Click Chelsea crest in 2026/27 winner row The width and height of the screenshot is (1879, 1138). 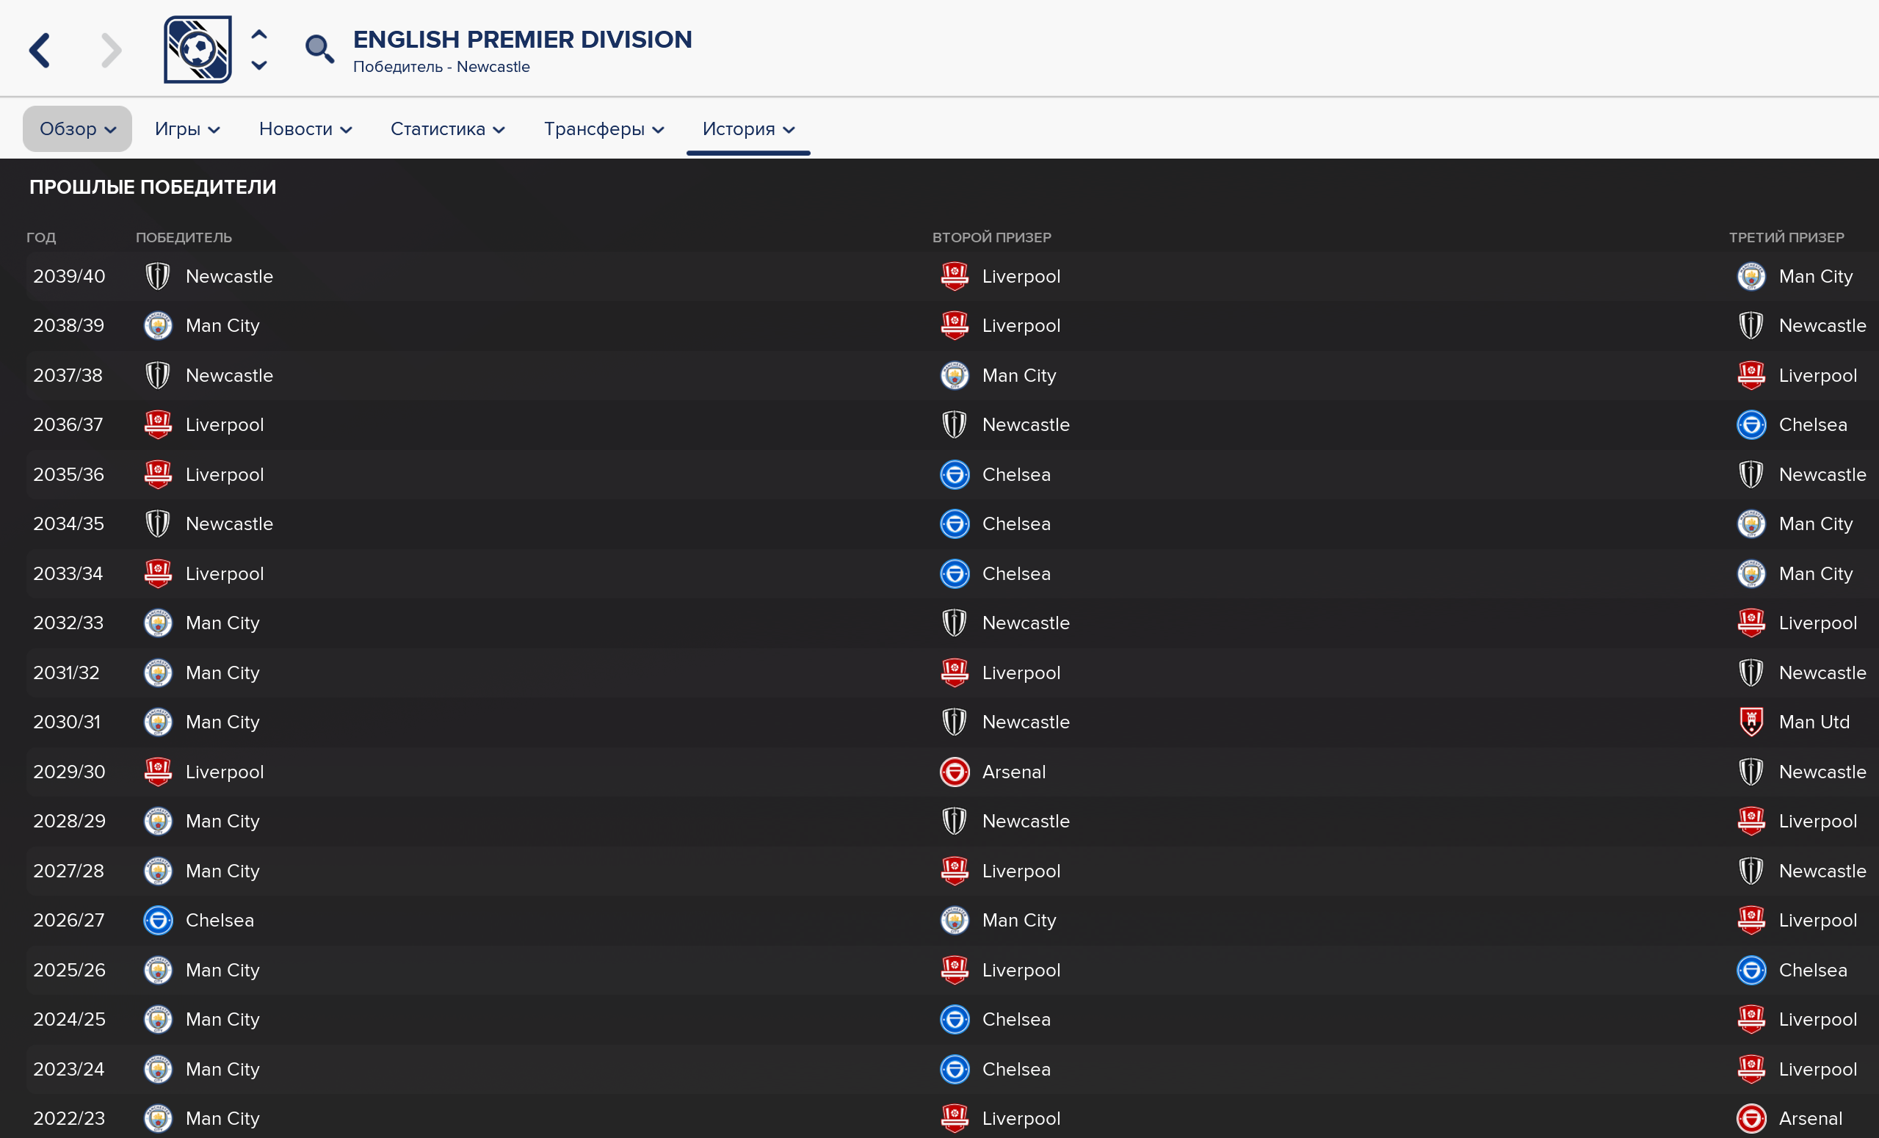pyautogui.click(x=158, y=920)
